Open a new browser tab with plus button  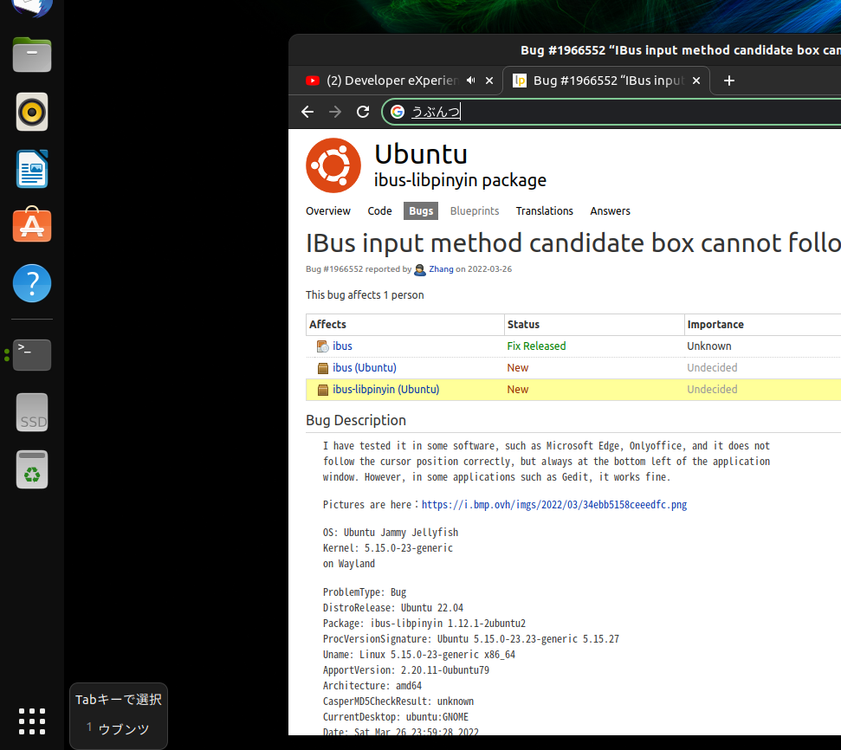(x=728, y=81)
